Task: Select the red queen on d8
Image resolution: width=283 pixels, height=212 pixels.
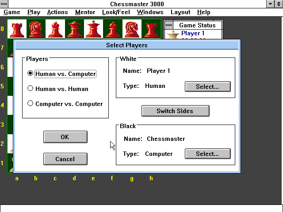Action: (x=74, y=30)
